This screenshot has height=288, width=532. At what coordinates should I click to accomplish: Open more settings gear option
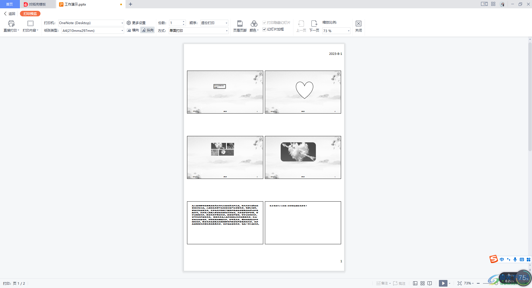coord(136,23)
